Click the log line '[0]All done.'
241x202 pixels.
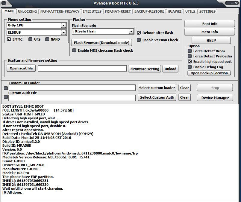[x=12, y=192]
